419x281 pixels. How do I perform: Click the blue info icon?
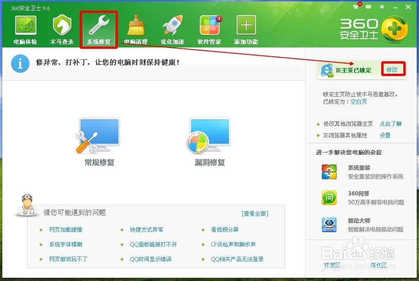pos(20,64)
